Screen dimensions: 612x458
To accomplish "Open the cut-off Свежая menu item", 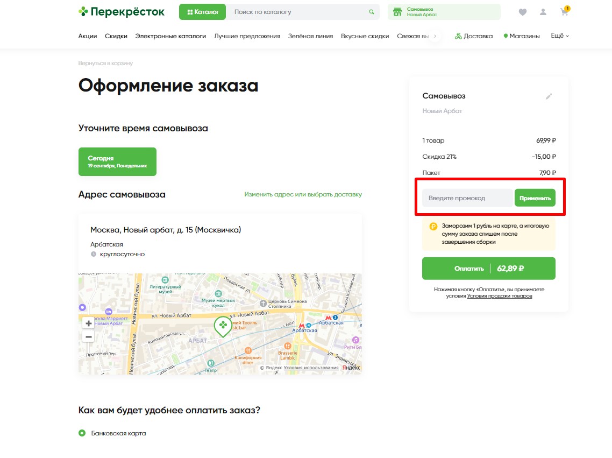I will pyautogui.click(x=412, y=36).
